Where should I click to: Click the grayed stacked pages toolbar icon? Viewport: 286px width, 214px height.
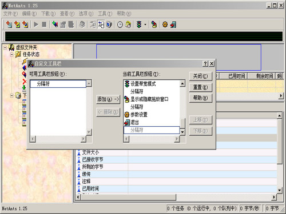click(x=71, y=25)
